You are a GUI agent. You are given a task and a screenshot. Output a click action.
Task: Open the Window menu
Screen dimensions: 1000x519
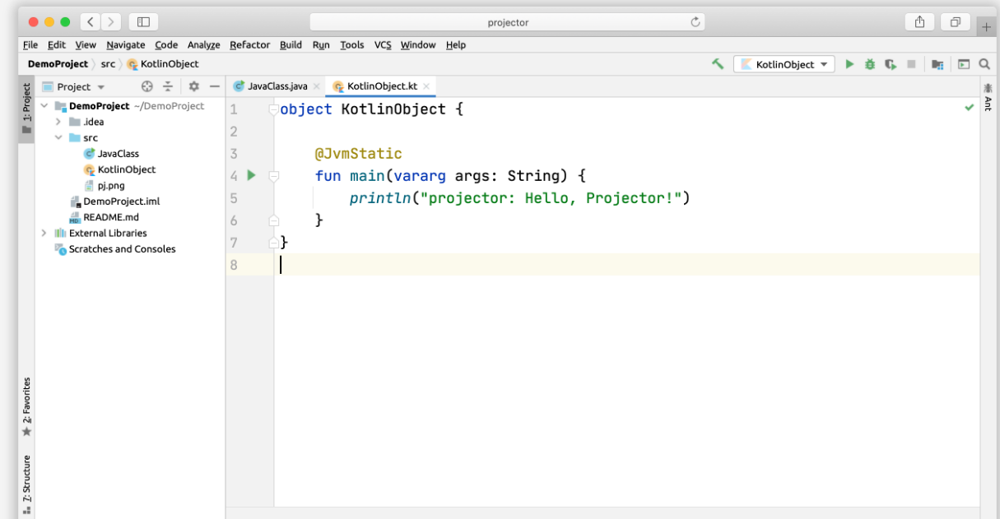tap(418, 44)
